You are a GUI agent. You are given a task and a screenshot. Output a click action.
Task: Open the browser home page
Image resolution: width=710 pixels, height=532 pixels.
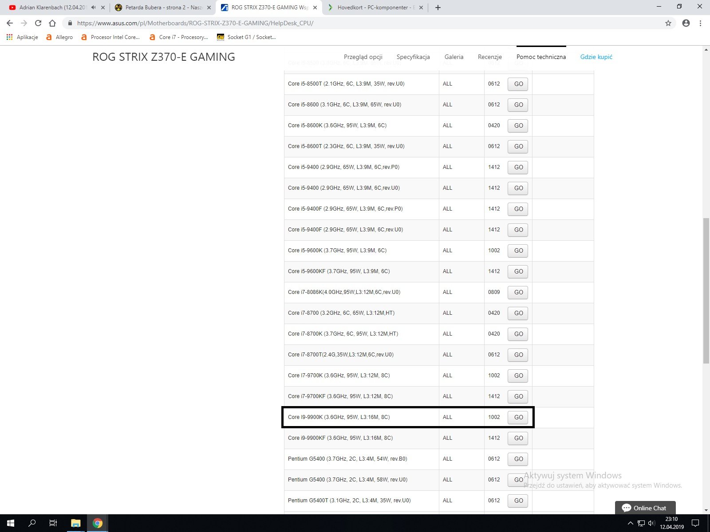[x=52, y=23]
